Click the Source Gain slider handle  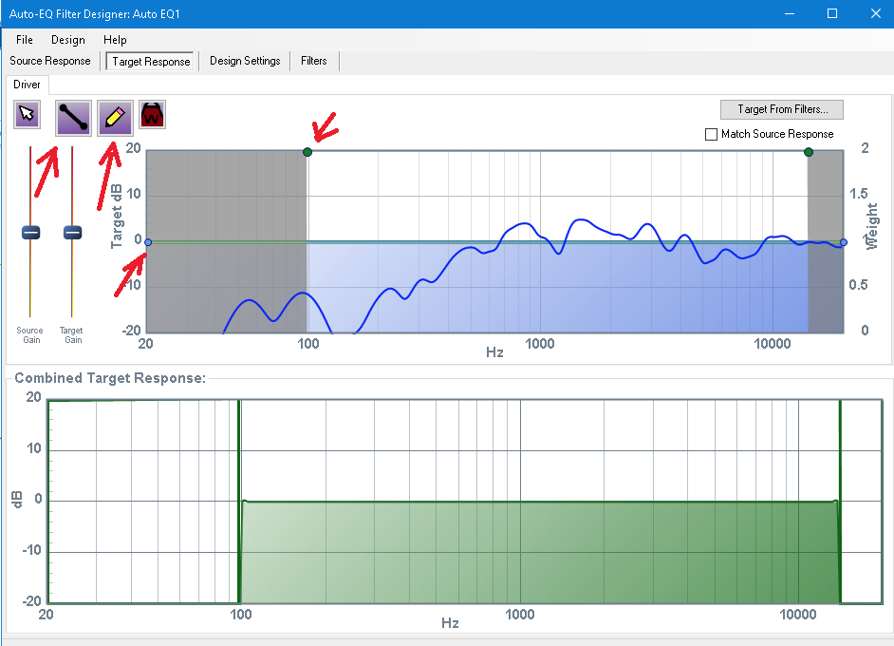tap(31, 233)
